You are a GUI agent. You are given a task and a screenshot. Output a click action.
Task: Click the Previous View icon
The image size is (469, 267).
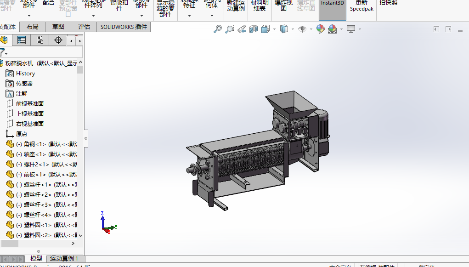242,29
